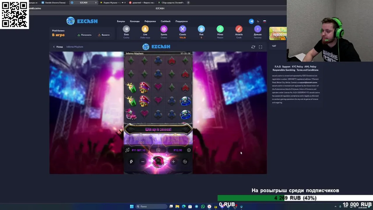The image size is (373, 210).
Task: Open Yandex Browser from the taskbar
Action: pyautogui.click(x=209, y=206)
